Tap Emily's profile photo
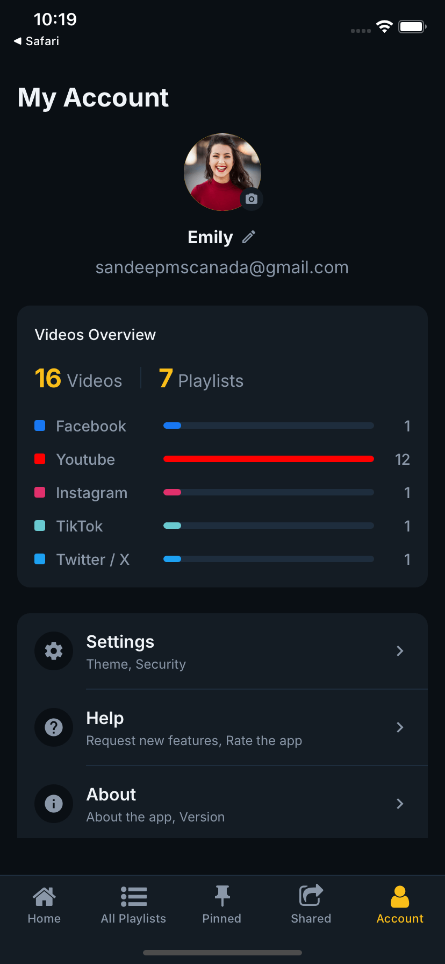This screenshot has width=445, height=964. pyautogui.click(x=223, y=172)
